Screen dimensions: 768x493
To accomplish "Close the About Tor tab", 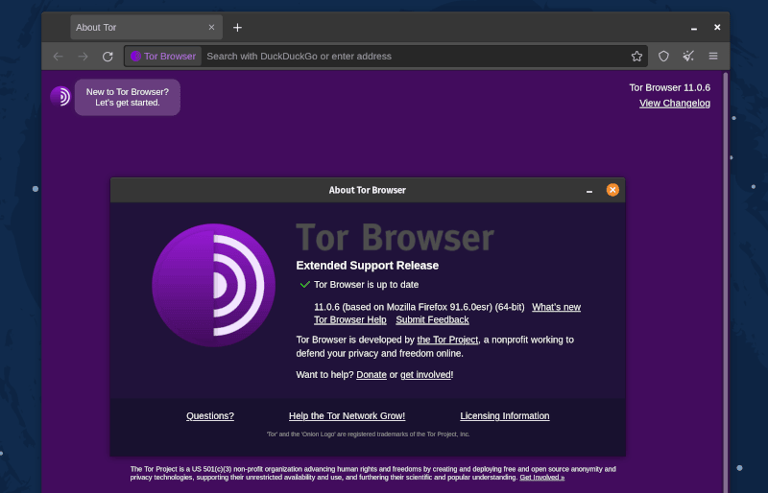I will (x=211, y=27).
